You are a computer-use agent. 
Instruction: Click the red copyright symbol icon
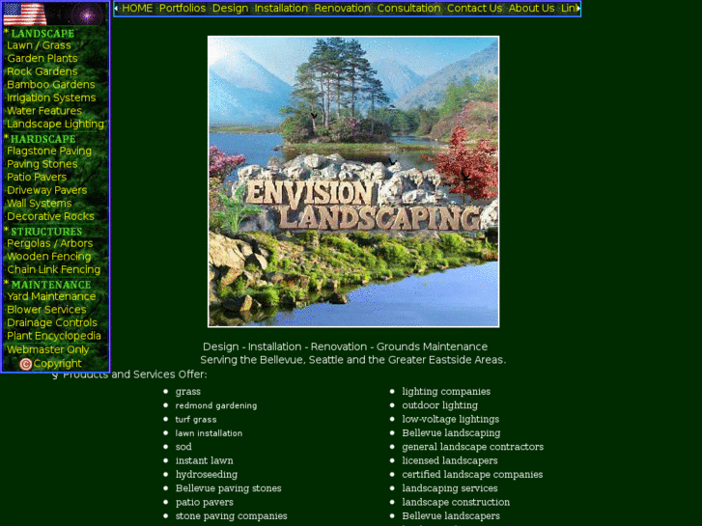25,364
